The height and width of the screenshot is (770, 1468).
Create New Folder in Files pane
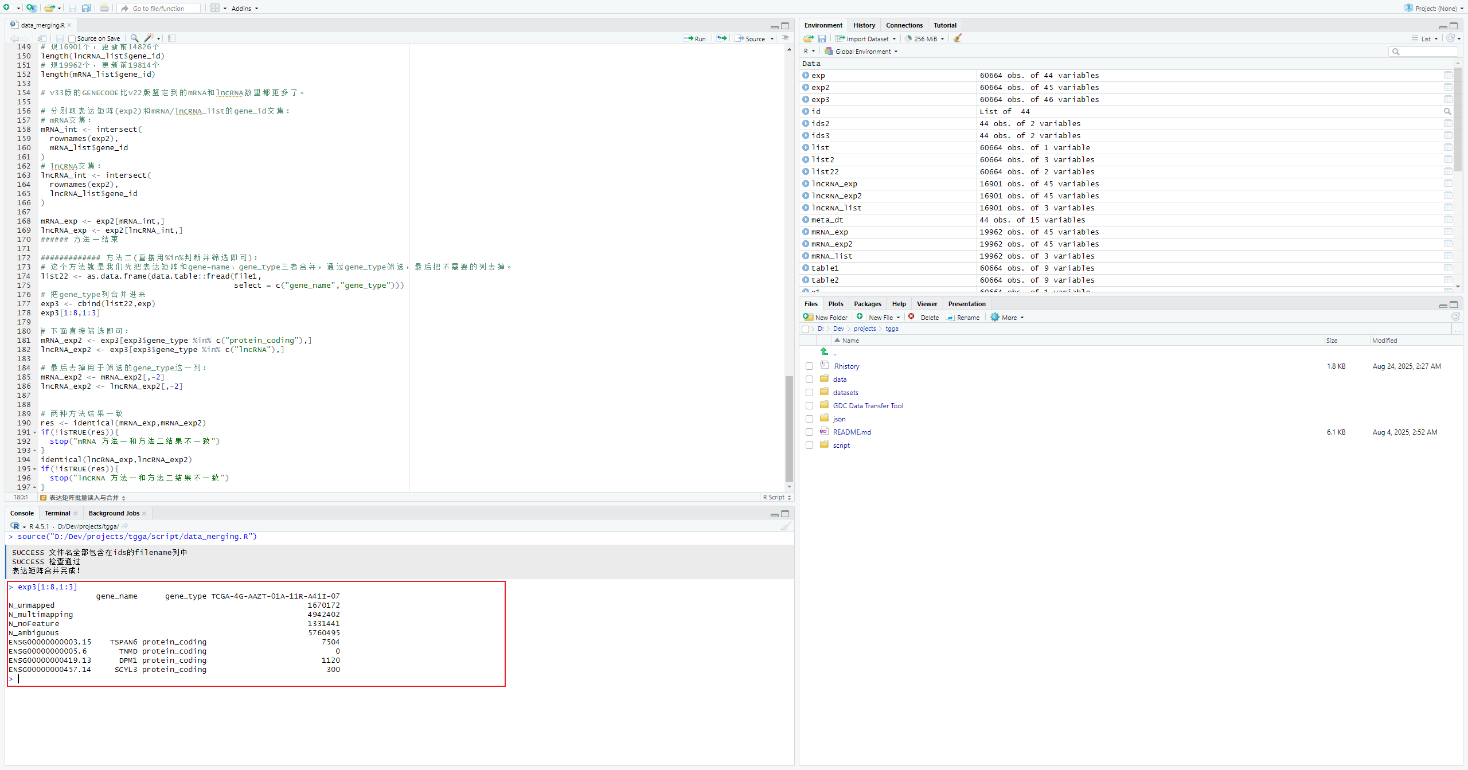(825, 317)
